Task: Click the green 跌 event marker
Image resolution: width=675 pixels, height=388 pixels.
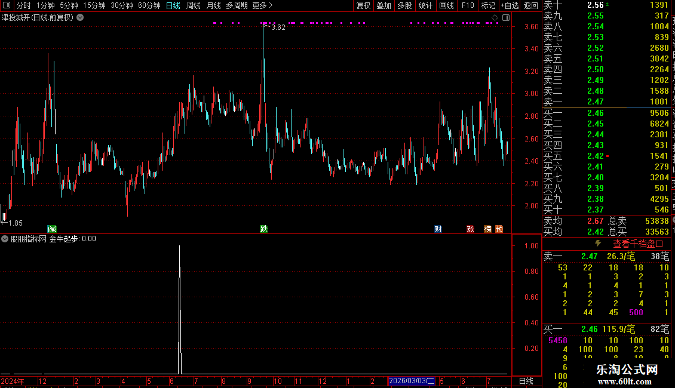Action: click(x=264, y=229)
